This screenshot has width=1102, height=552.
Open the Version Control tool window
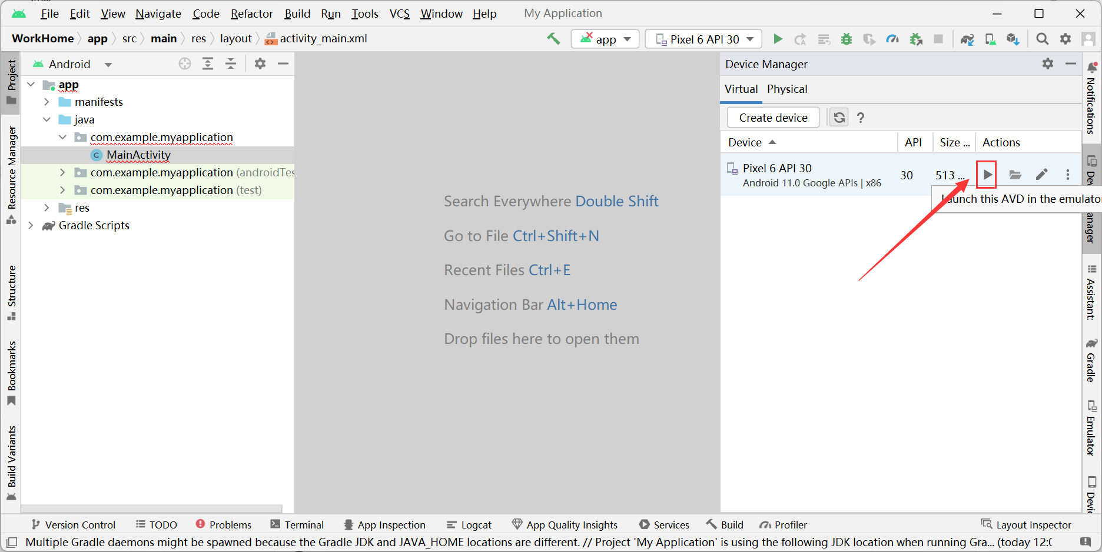tap(73, 524)
